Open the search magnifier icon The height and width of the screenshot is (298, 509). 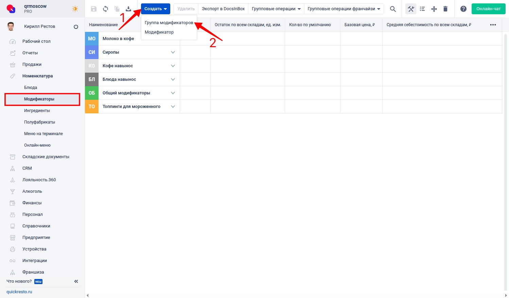(393, 9)
